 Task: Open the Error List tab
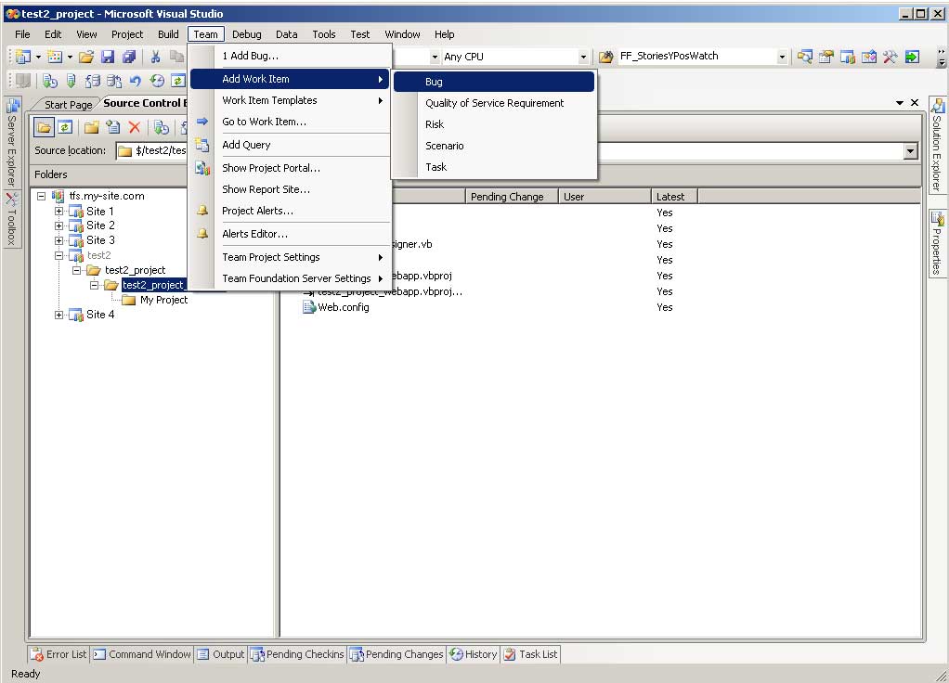pyautogui.click(x=59, y=654)
